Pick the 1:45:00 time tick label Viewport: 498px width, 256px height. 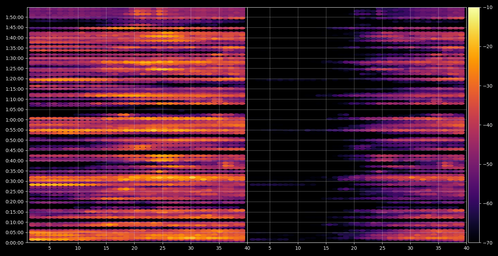pos(15,27)
